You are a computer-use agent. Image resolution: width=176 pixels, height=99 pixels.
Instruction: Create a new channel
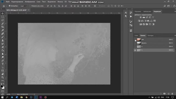pyautogui.click(x=169, y=94)
